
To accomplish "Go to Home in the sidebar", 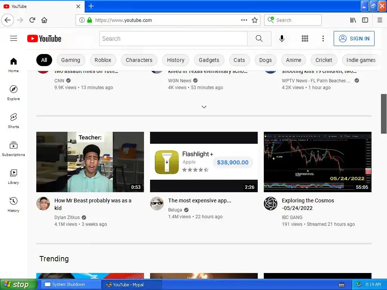I will pos(14,65).
